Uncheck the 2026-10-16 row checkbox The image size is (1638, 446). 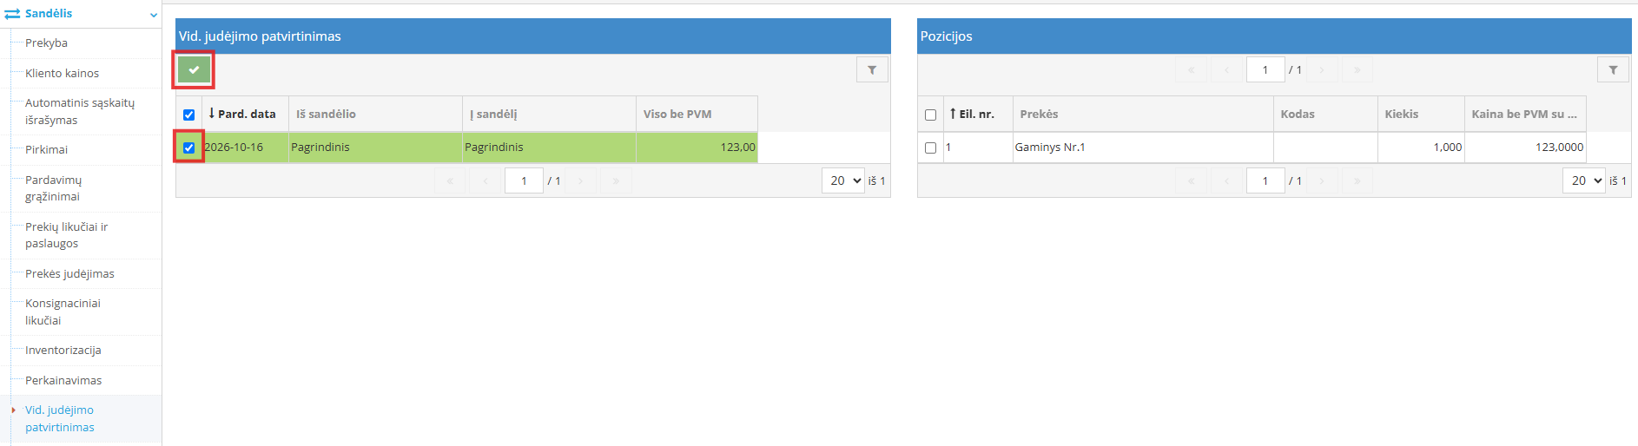(188, 148)
